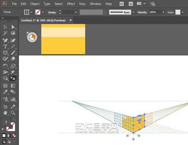Choose the Eraser tool

[13, 59]
